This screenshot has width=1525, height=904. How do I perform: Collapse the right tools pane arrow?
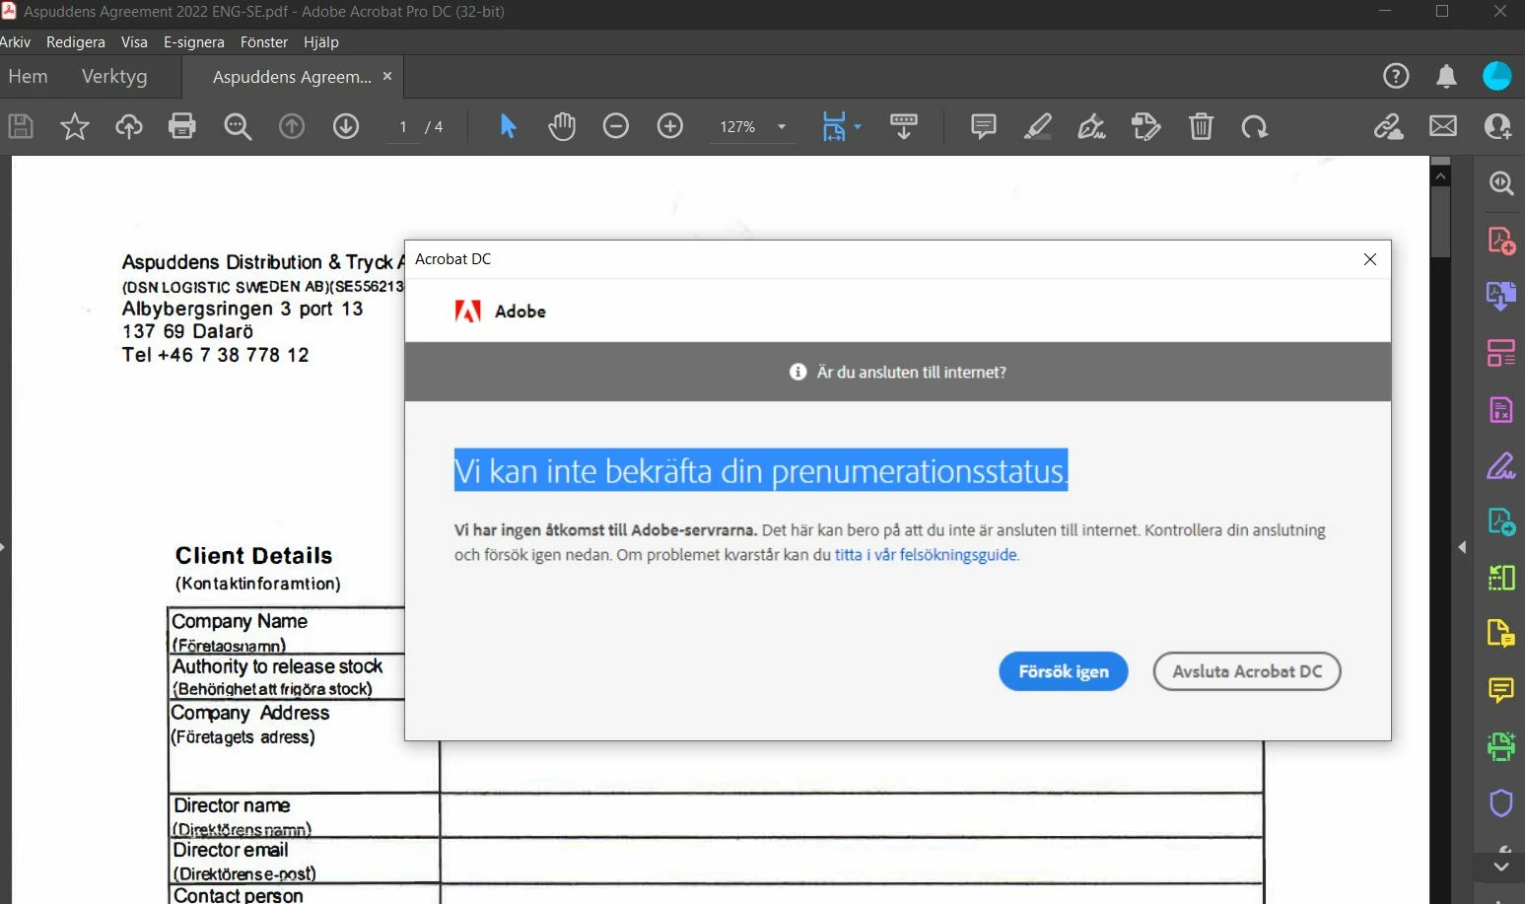coord(1462,547)
